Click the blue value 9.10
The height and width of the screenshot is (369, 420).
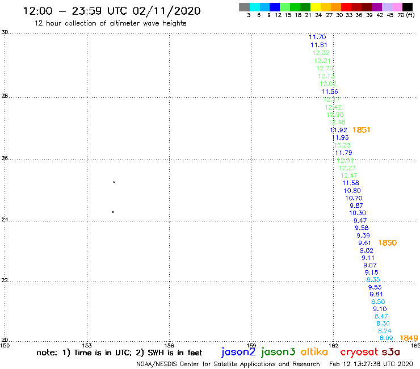pos(380,309)
